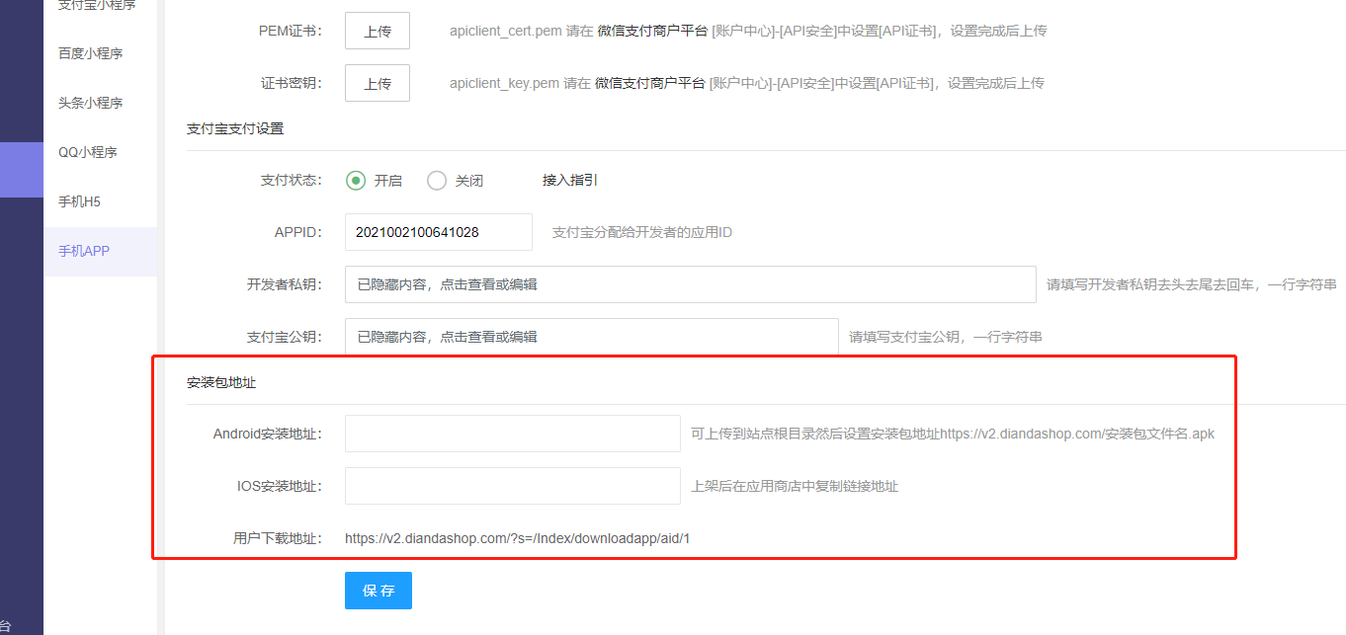Select the 开启 payment status radio

pos(356,181)
